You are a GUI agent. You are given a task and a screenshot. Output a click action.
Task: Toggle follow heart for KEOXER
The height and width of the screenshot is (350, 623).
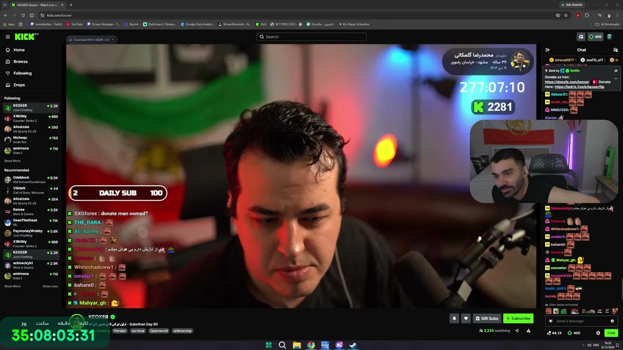pos(466,318)
